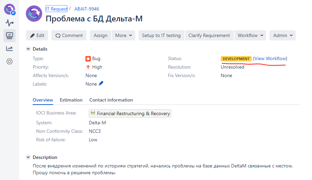Viewport: 312px width, 180px height.
Task: Click the Edit button
Action: 37,35
